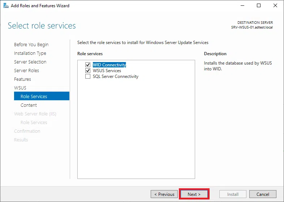Screen dimensions: 284x202
Task: Uncheck the WID Connectivity checkbox
Action: (x=87, y=65)
